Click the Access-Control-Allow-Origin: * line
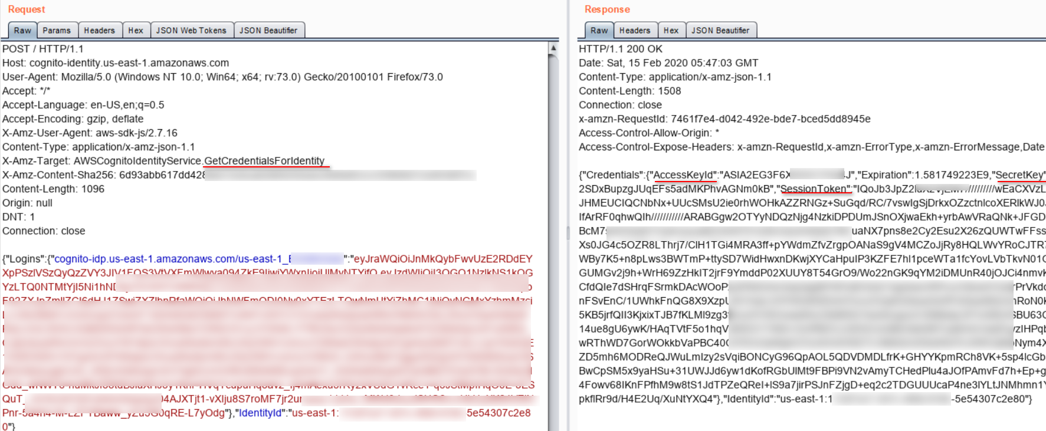Viewport: 1046px width, 431px height. tap(649, 133)
